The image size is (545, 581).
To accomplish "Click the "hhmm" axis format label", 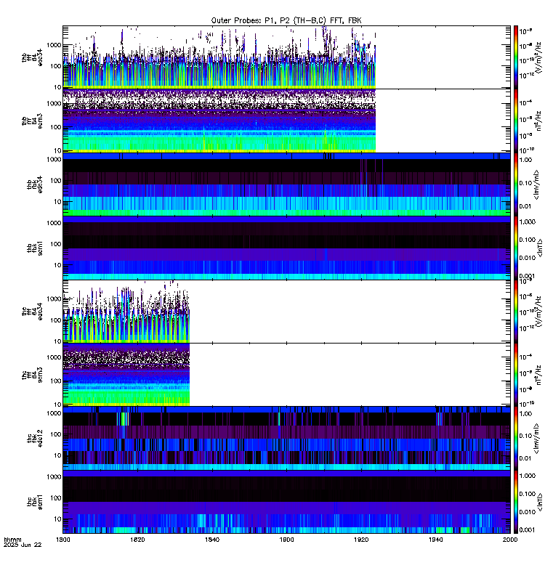I will (12, 540).
